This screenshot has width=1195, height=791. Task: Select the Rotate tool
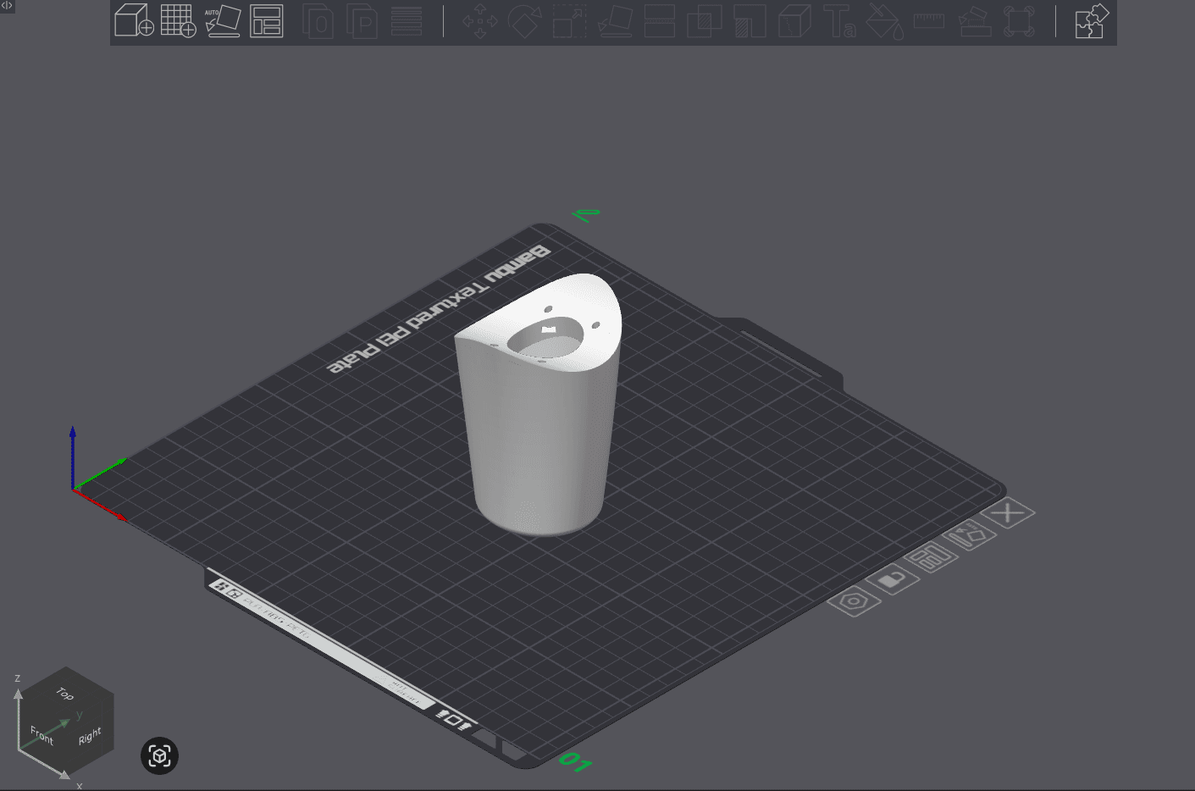coord(524,20)
